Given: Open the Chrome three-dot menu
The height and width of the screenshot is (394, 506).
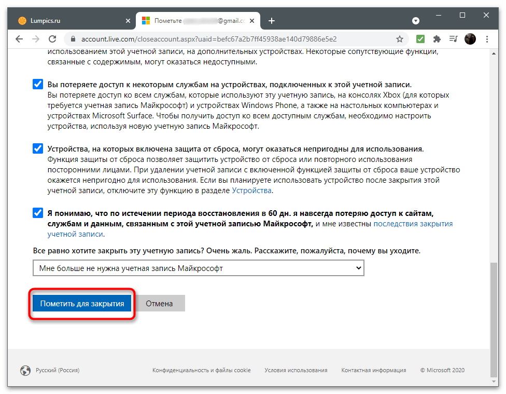Looking at the screenshot, I should tap(487, 39).
